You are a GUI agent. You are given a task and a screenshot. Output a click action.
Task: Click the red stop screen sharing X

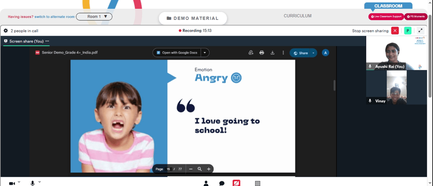click(395, 31)
